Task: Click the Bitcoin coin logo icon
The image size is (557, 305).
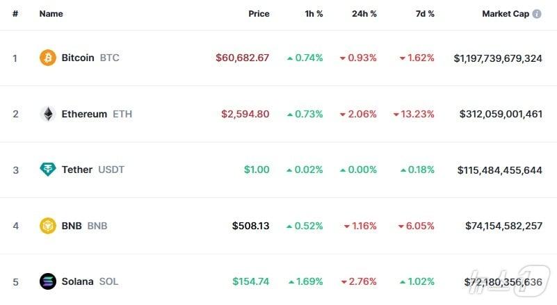Action: click(x=48, y=58)
